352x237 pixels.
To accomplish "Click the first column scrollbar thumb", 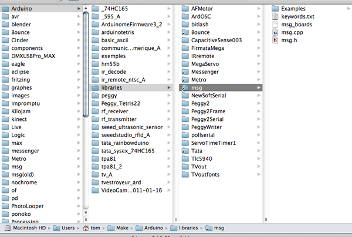I will coord(86,64).
